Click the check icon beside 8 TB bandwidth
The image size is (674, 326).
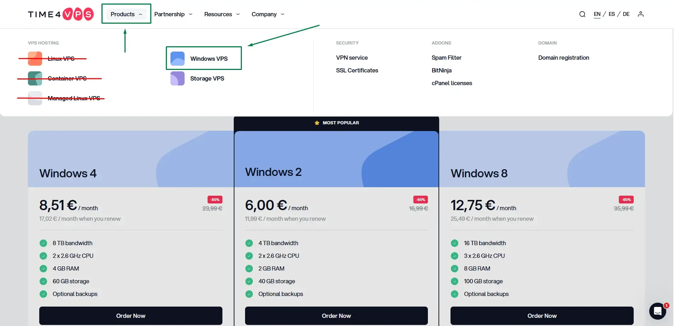tap(43, 243)
